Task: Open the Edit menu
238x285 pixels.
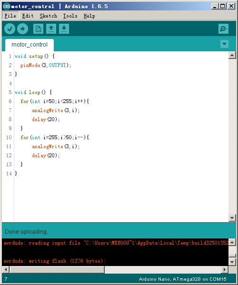Action: 28,16
